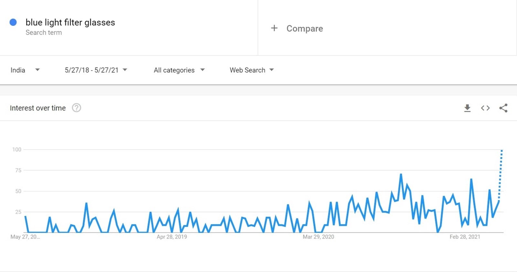
Task: Click the Mar 29, 2020 axis label
Action: (x=318, y=237)
